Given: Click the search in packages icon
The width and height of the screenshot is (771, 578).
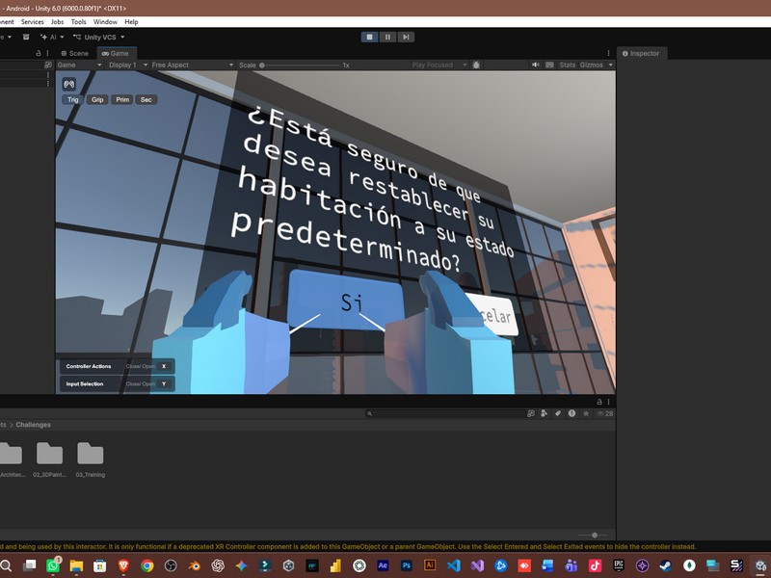Looking at the screenshot, I should [531, 413].
